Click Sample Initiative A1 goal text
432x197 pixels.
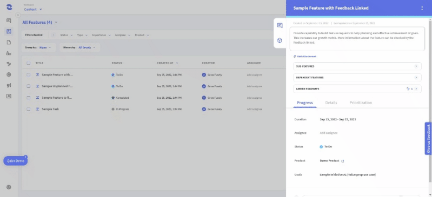(348, 175)
